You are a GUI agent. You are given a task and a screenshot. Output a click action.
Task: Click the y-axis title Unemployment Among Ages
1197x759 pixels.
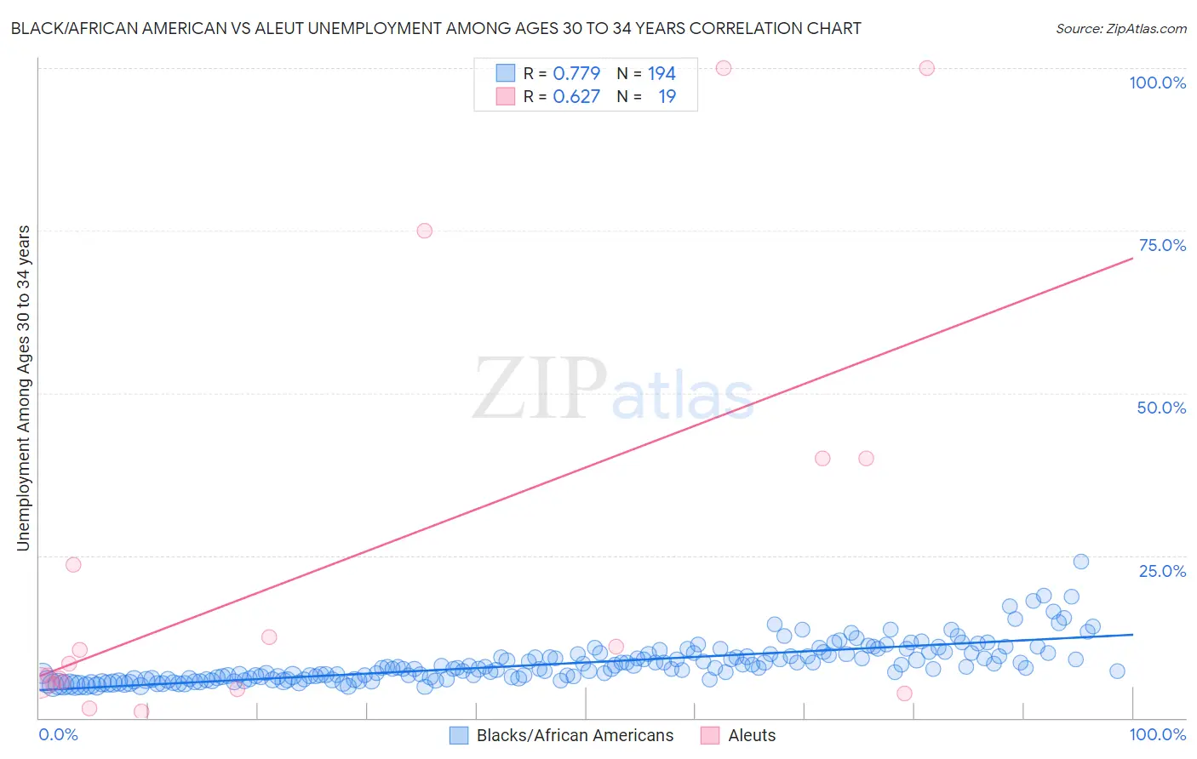coord(24,388)
